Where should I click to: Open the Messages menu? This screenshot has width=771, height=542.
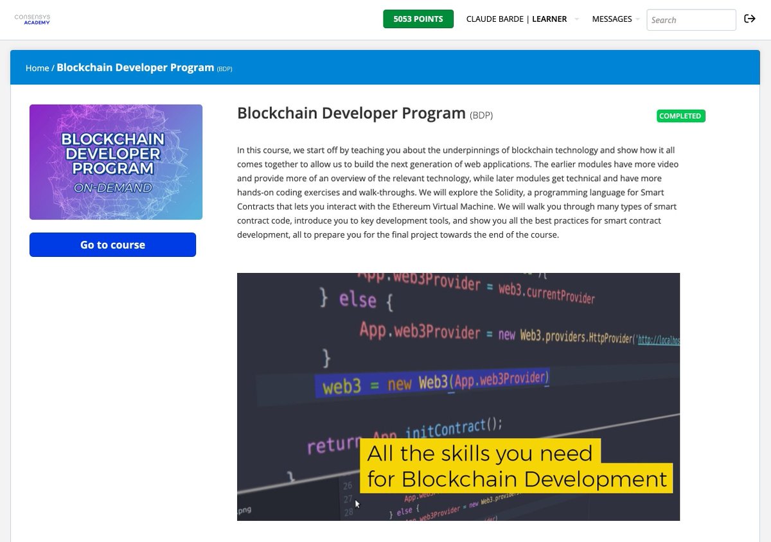612,19
